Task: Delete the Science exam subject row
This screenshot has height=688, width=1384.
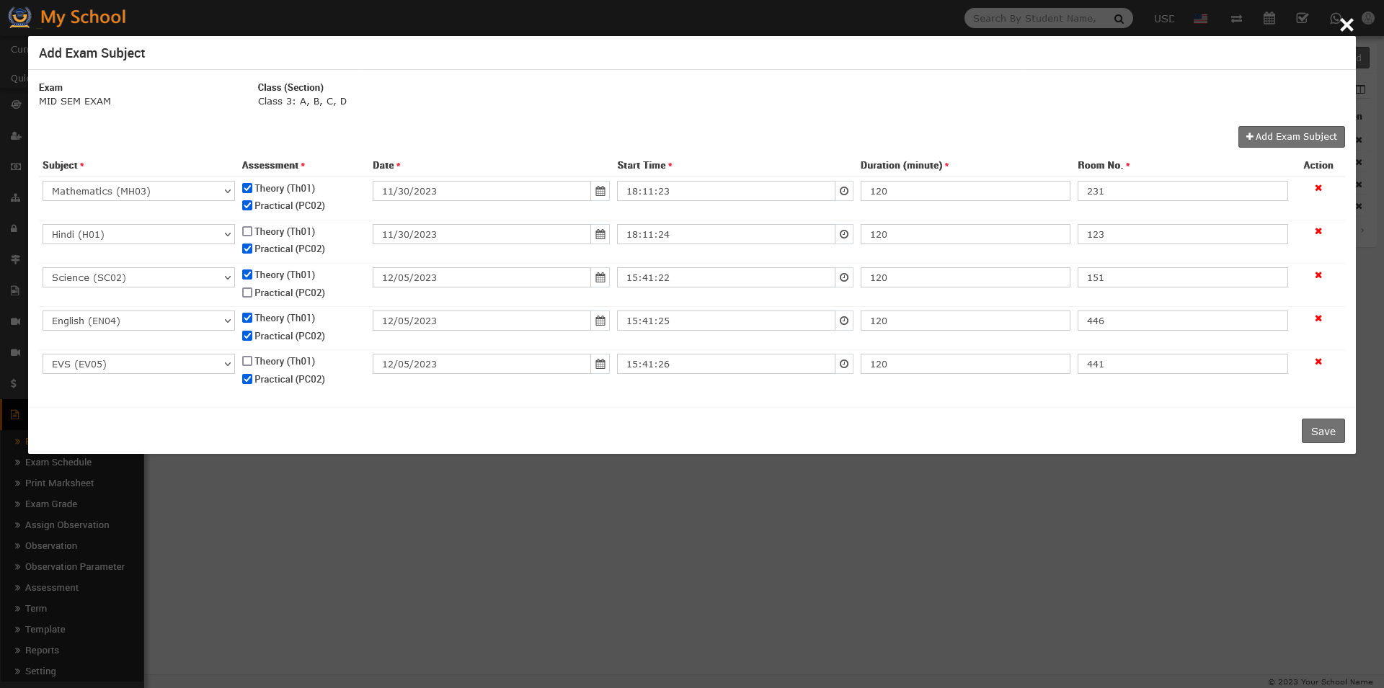Action: [1318, 275]
